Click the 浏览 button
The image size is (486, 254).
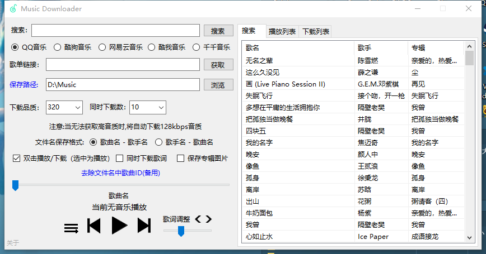218,85
